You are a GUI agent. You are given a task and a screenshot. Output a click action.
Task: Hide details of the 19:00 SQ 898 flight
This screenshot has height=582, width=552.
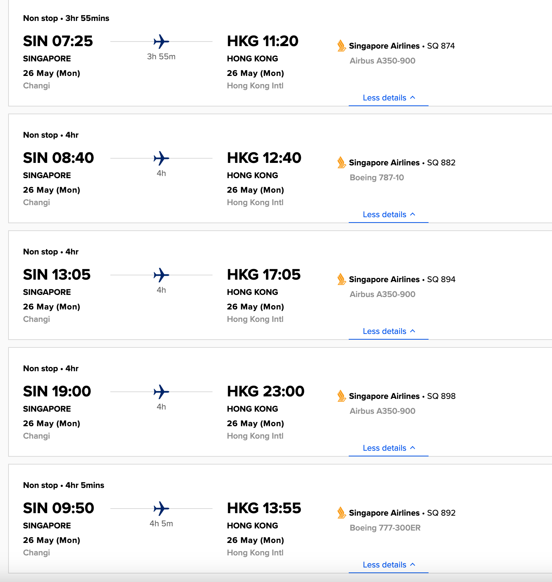[x=388, y=448]
